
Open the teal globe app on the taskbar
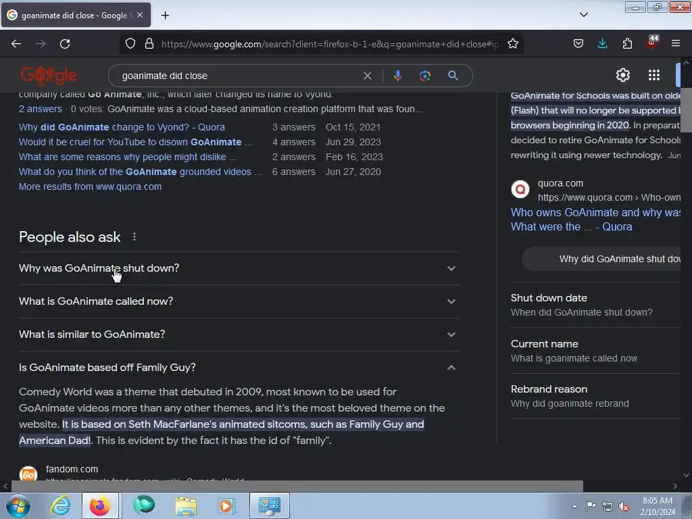coord(144,505)
